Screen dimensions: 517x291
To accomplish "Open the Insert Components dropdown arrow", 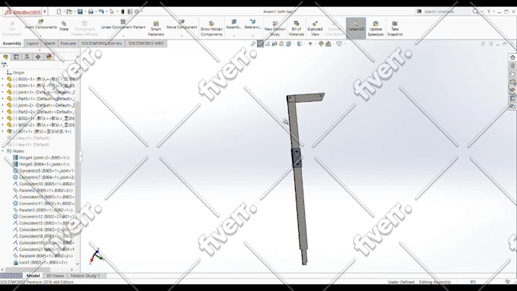I will (40, 35).
